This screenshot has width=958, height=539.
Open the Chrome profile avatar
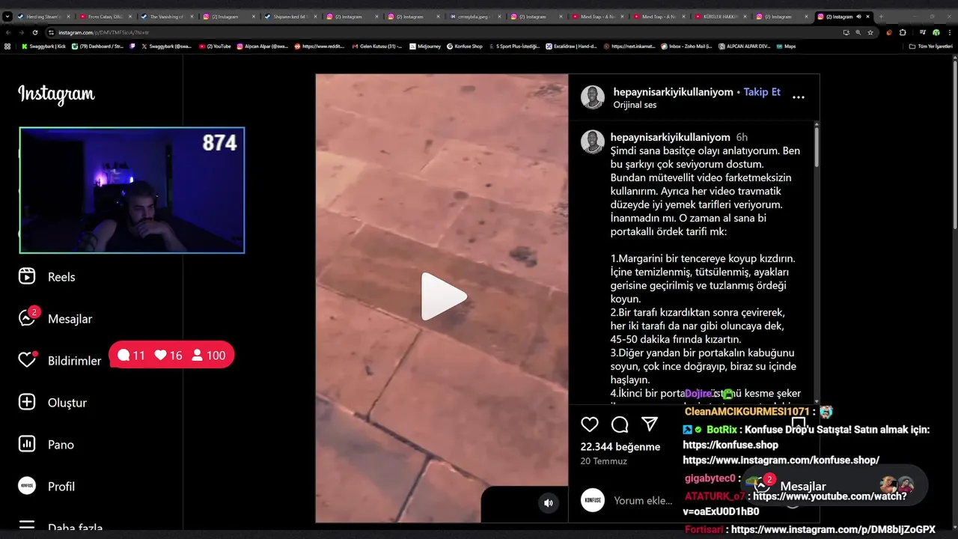(936, 32)
